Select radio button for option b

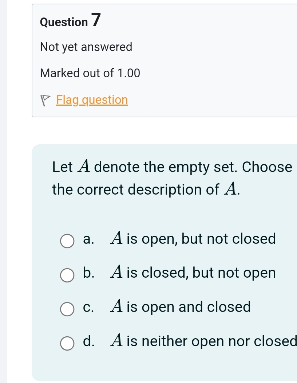pyautogui.click(x=67, y=275)
